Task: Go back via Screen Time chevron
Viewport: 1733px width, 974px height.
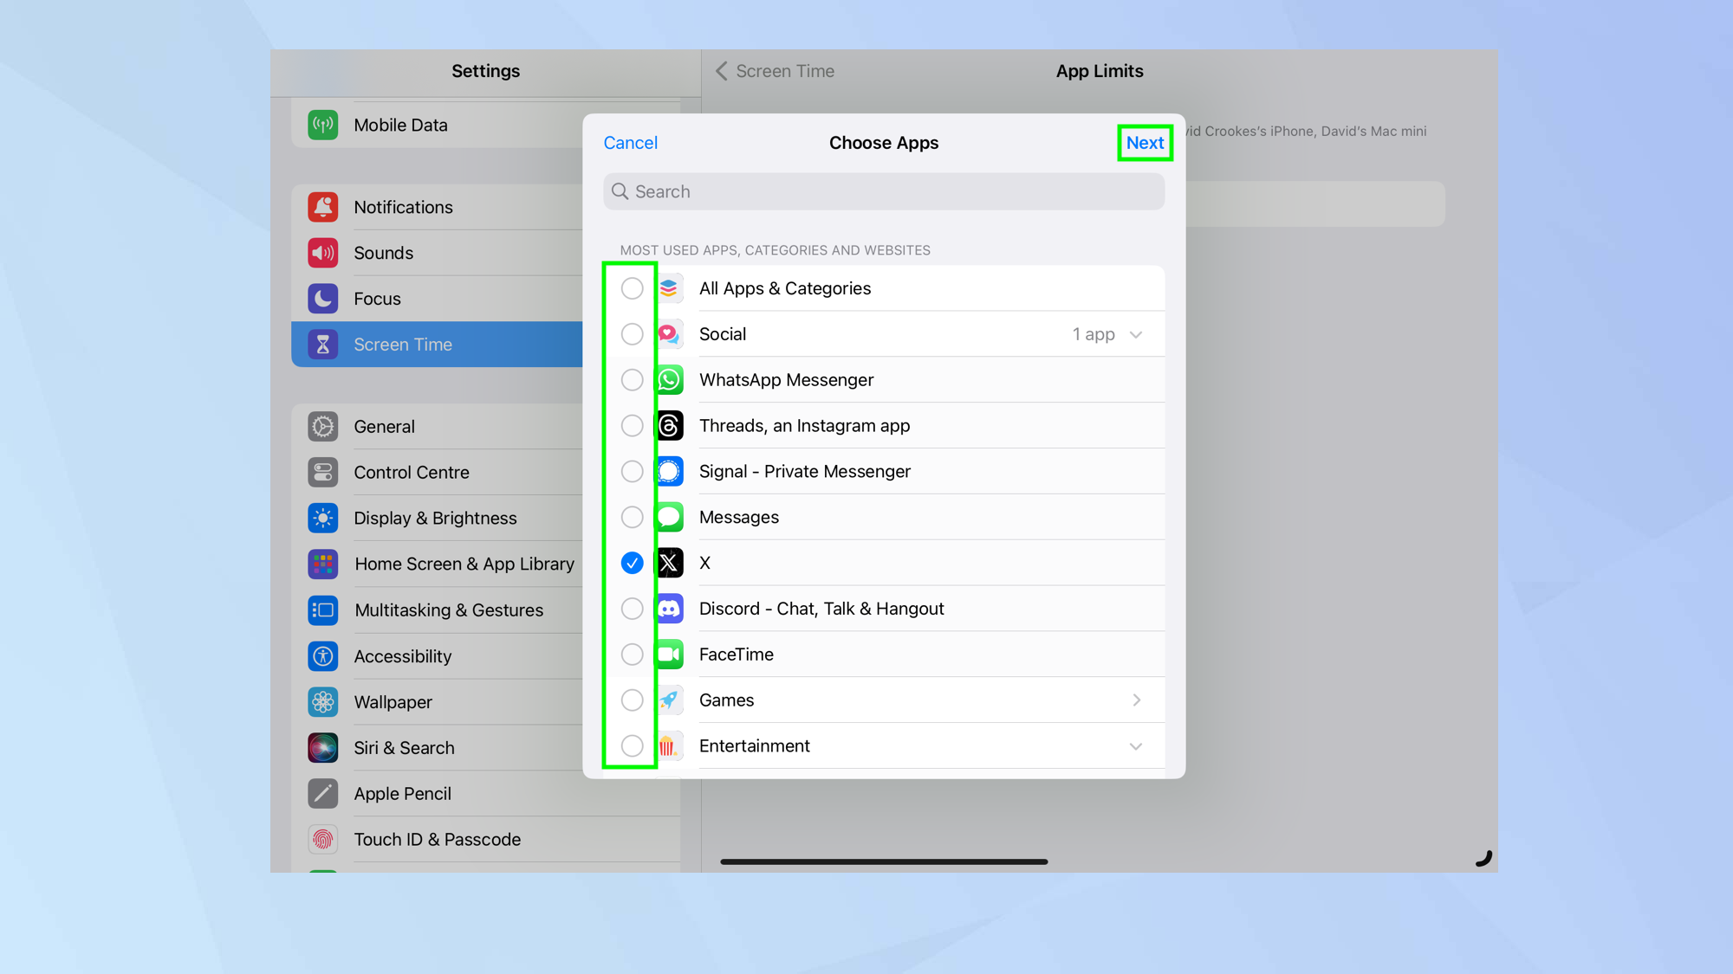Action: point(722,71)
